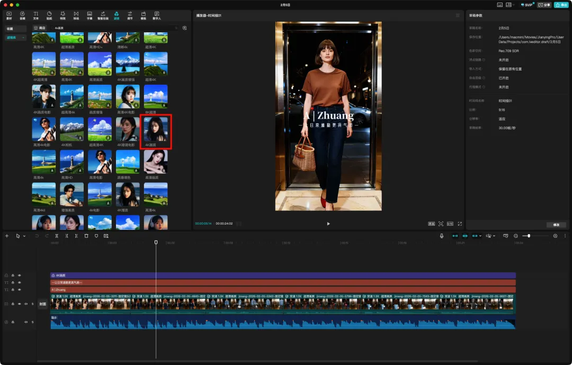Click the timeline zoom-in plus icon
Screen dimensions: 572x365
pos(555,236)
